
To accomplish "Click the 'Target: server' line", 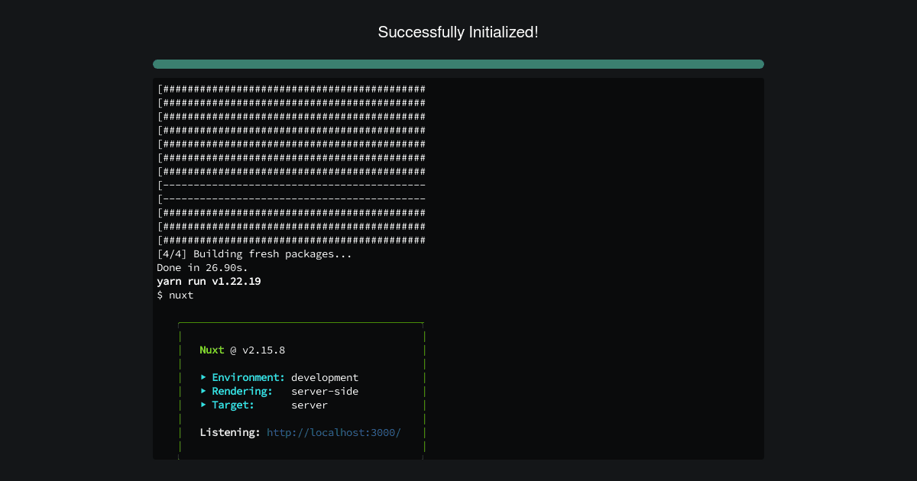I will click(x=264, y=405).
